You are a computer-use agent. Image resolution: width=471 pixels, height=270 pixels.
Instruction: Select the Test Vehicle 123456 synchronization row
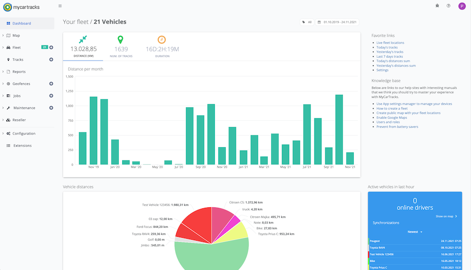click(415, 254)
